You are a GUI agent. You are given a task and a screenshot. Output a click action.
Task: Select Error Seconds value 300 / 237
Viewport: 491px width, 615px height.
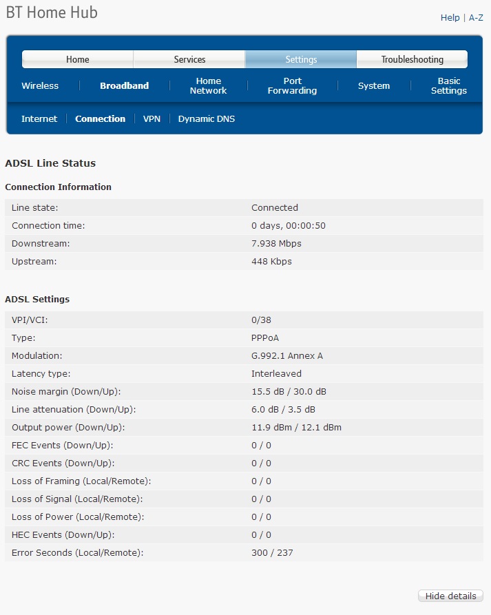(x=272, y=552)
